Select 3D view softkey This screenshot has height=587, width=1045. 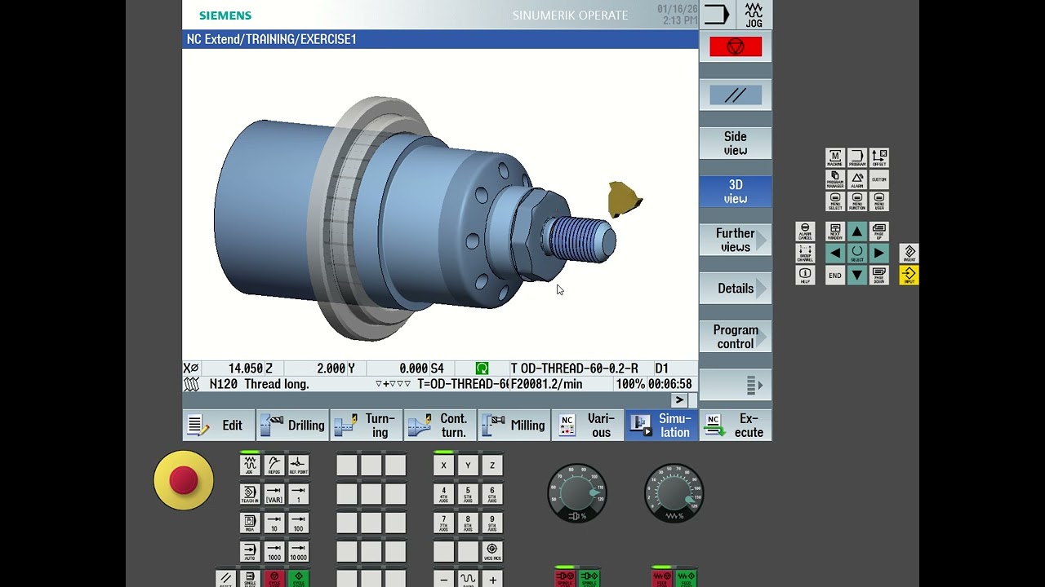tap(736, 192)
